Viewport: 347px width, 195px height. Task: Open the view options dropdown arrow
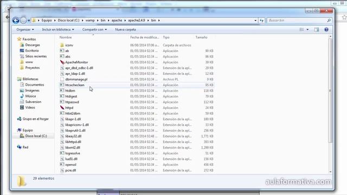point(307,29)
